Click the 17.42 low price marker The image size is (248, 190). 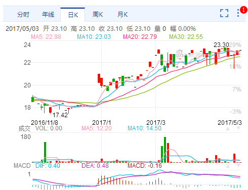(60, 115)
